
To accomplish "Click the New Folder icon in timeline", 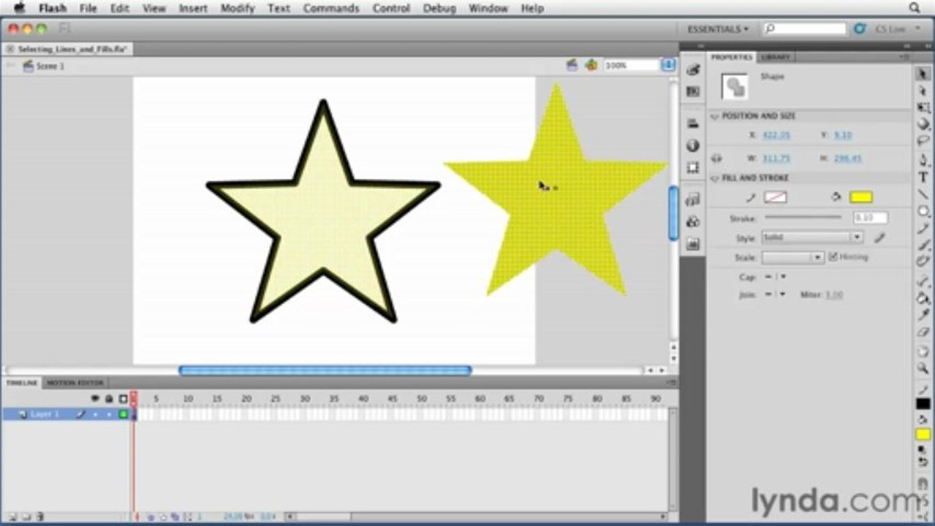I will pyautogui.click(x=27, y=517).
